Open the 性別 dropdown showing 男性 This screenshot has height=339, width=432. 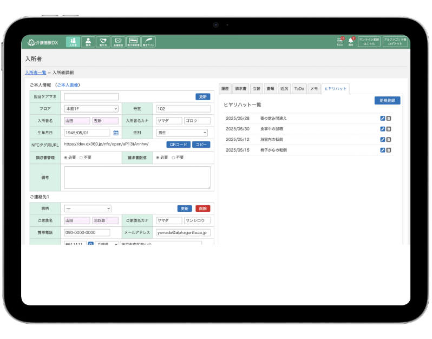[x=181, y=133]
